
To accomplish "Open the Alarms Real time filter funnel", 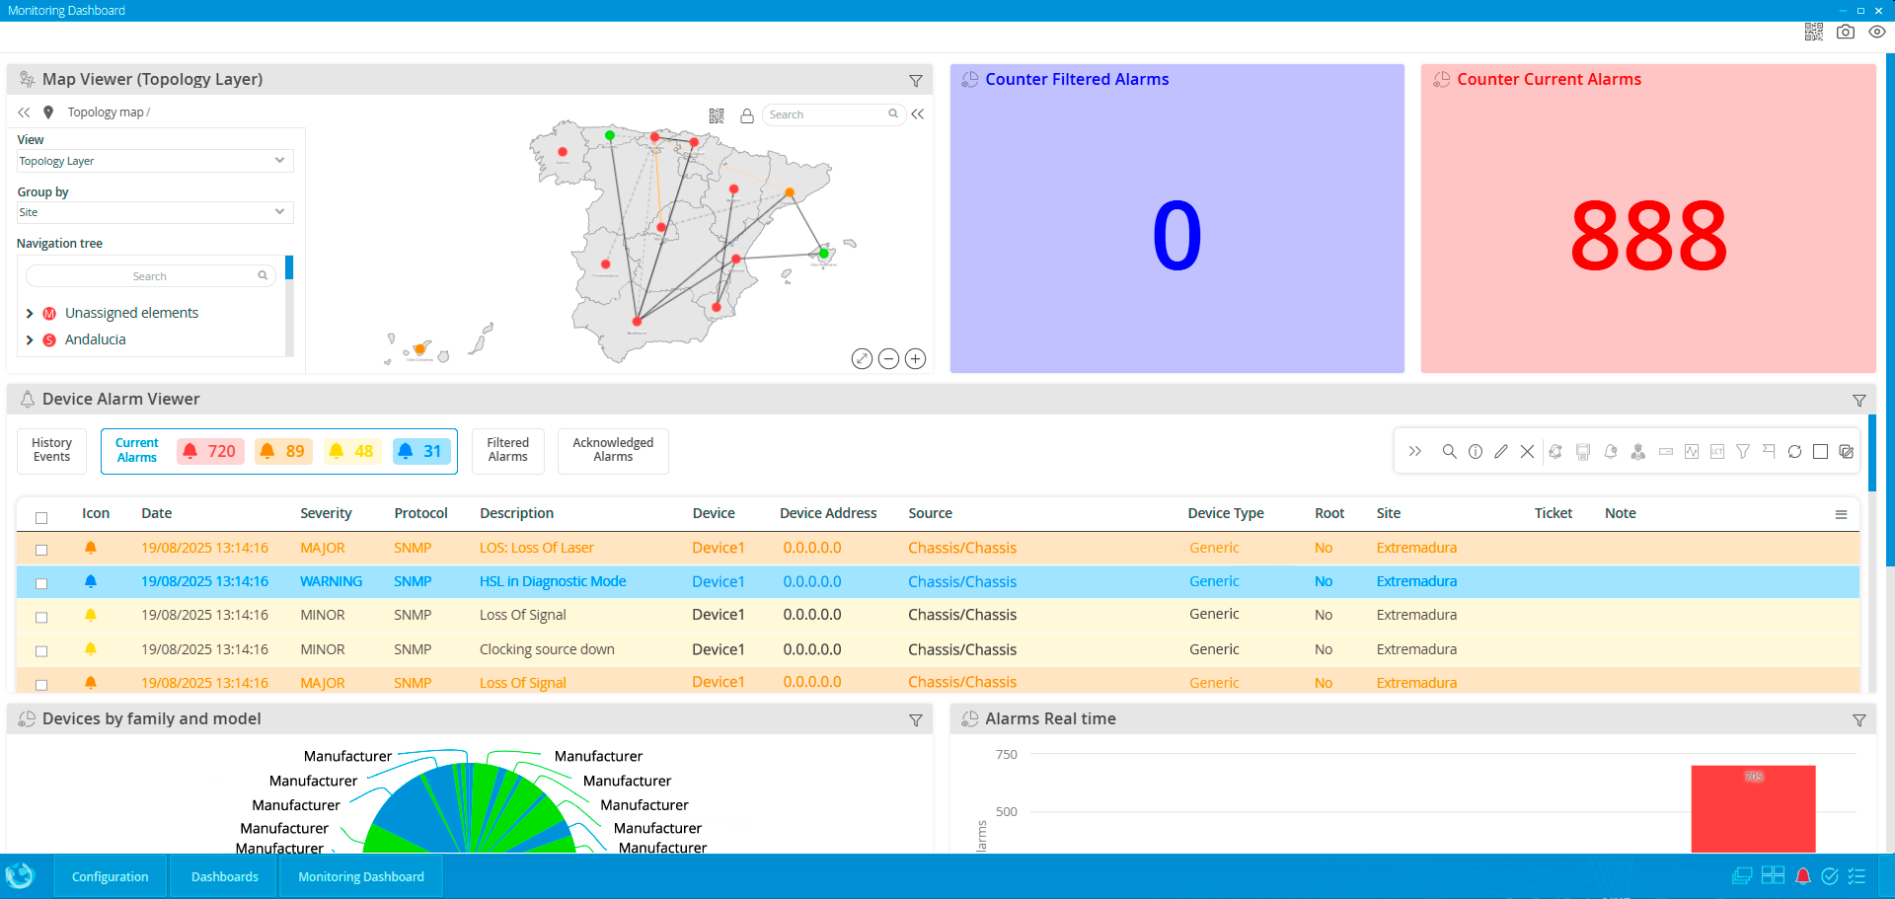I will click(x=1859, y=720).
